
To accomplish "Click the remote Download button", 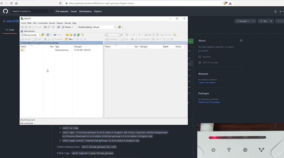I will tap(112, 39).
